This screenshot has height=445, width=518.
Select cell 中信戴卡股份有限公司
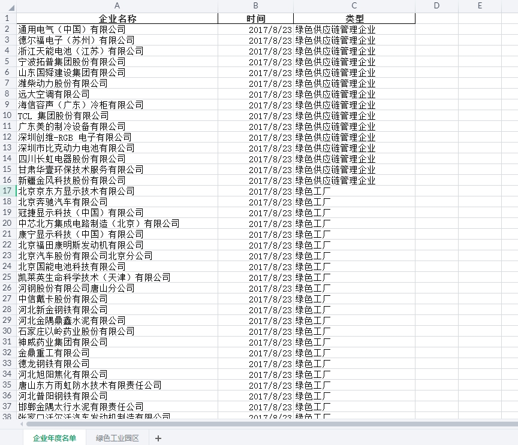[118, 299]
